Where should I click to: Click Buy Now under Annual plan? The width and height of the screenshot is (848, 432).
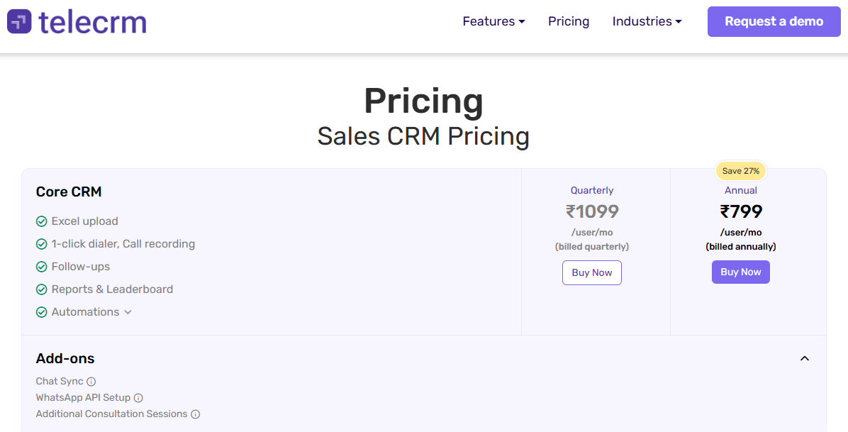(741, 272)
